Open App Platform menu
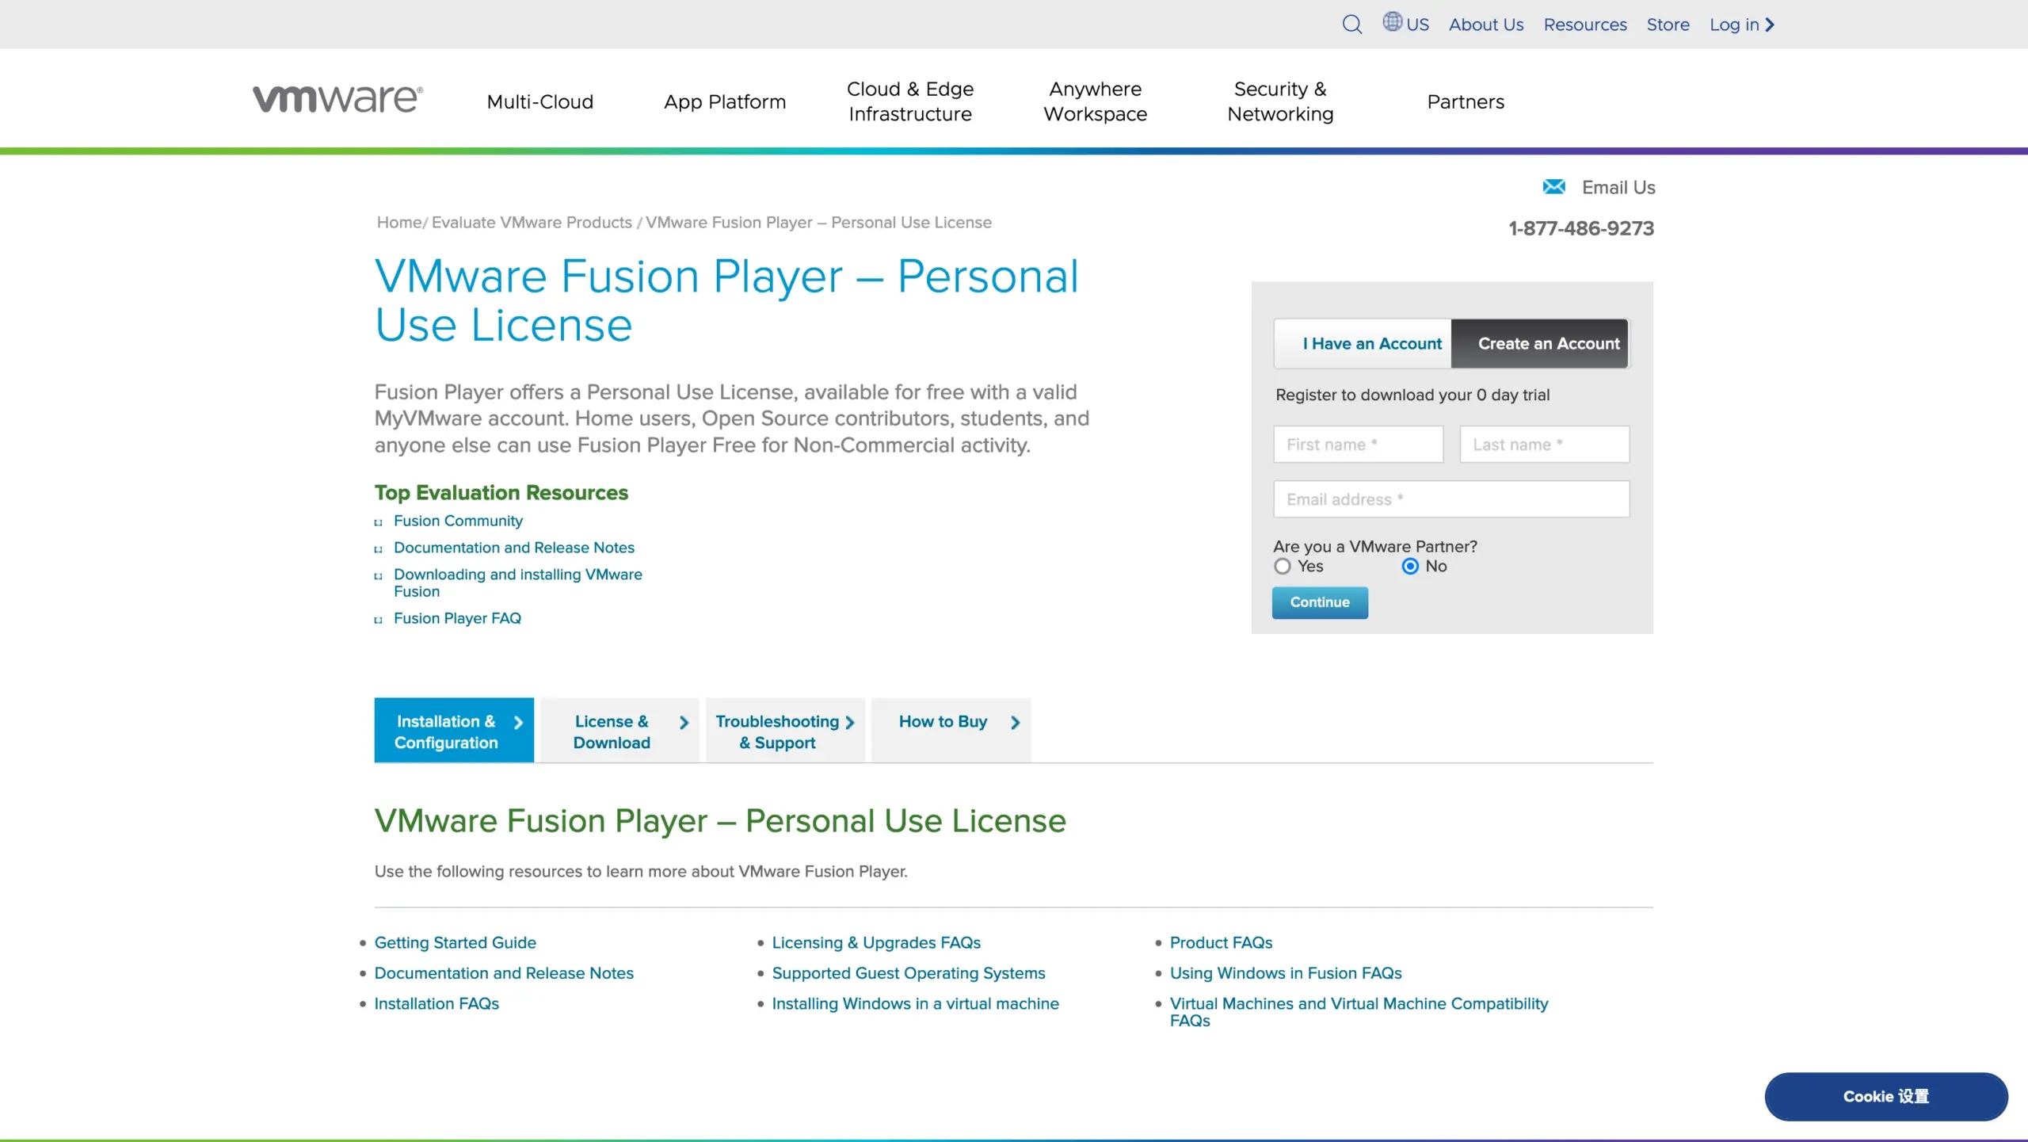2028x1142 pixels. point(725,101)
